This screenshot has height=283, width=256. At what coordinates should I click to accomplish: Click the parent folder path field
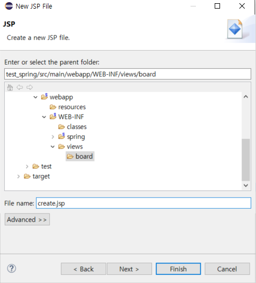point(128,74)
